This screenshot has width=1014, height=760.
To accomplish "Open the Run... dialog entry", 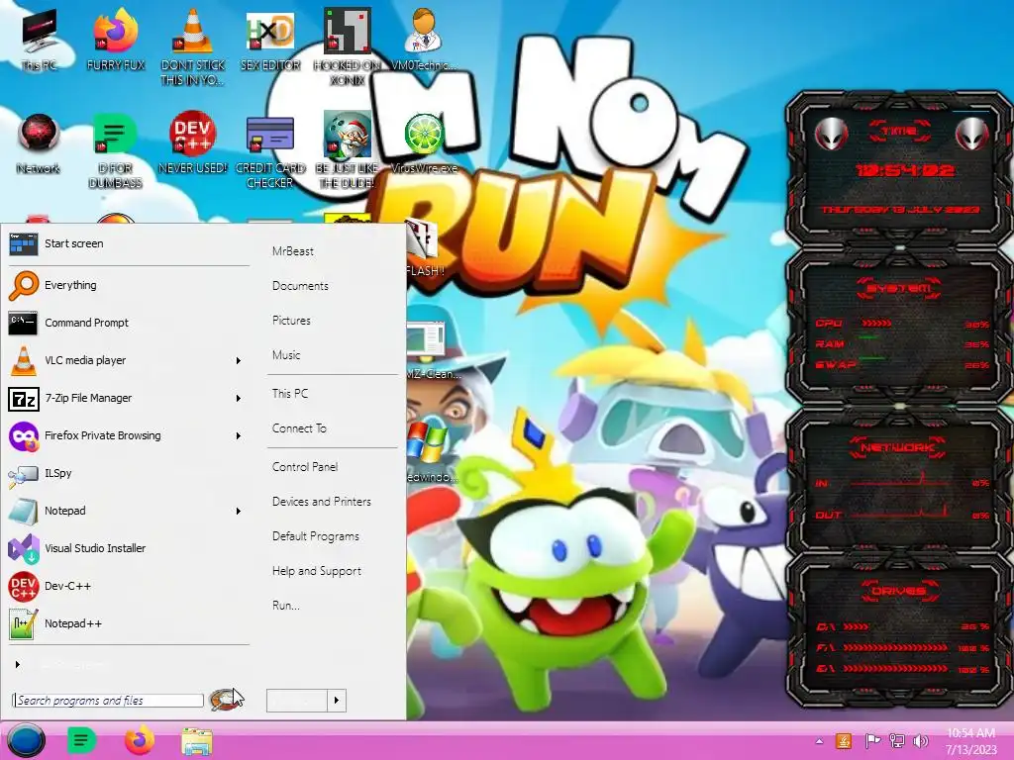I will tap(286, 606).
